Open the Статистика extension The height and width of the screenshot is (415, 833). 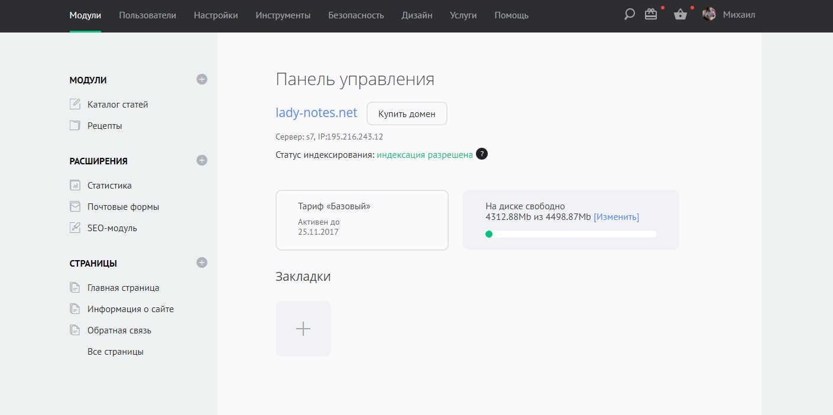109,185
